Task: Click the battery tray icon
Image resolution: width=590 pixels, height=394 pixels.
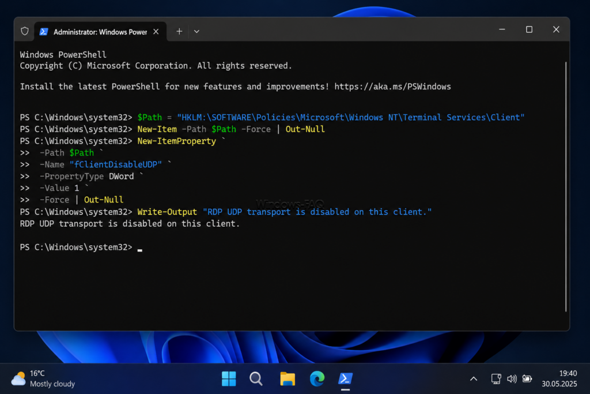Action: (x=527, y=379)
